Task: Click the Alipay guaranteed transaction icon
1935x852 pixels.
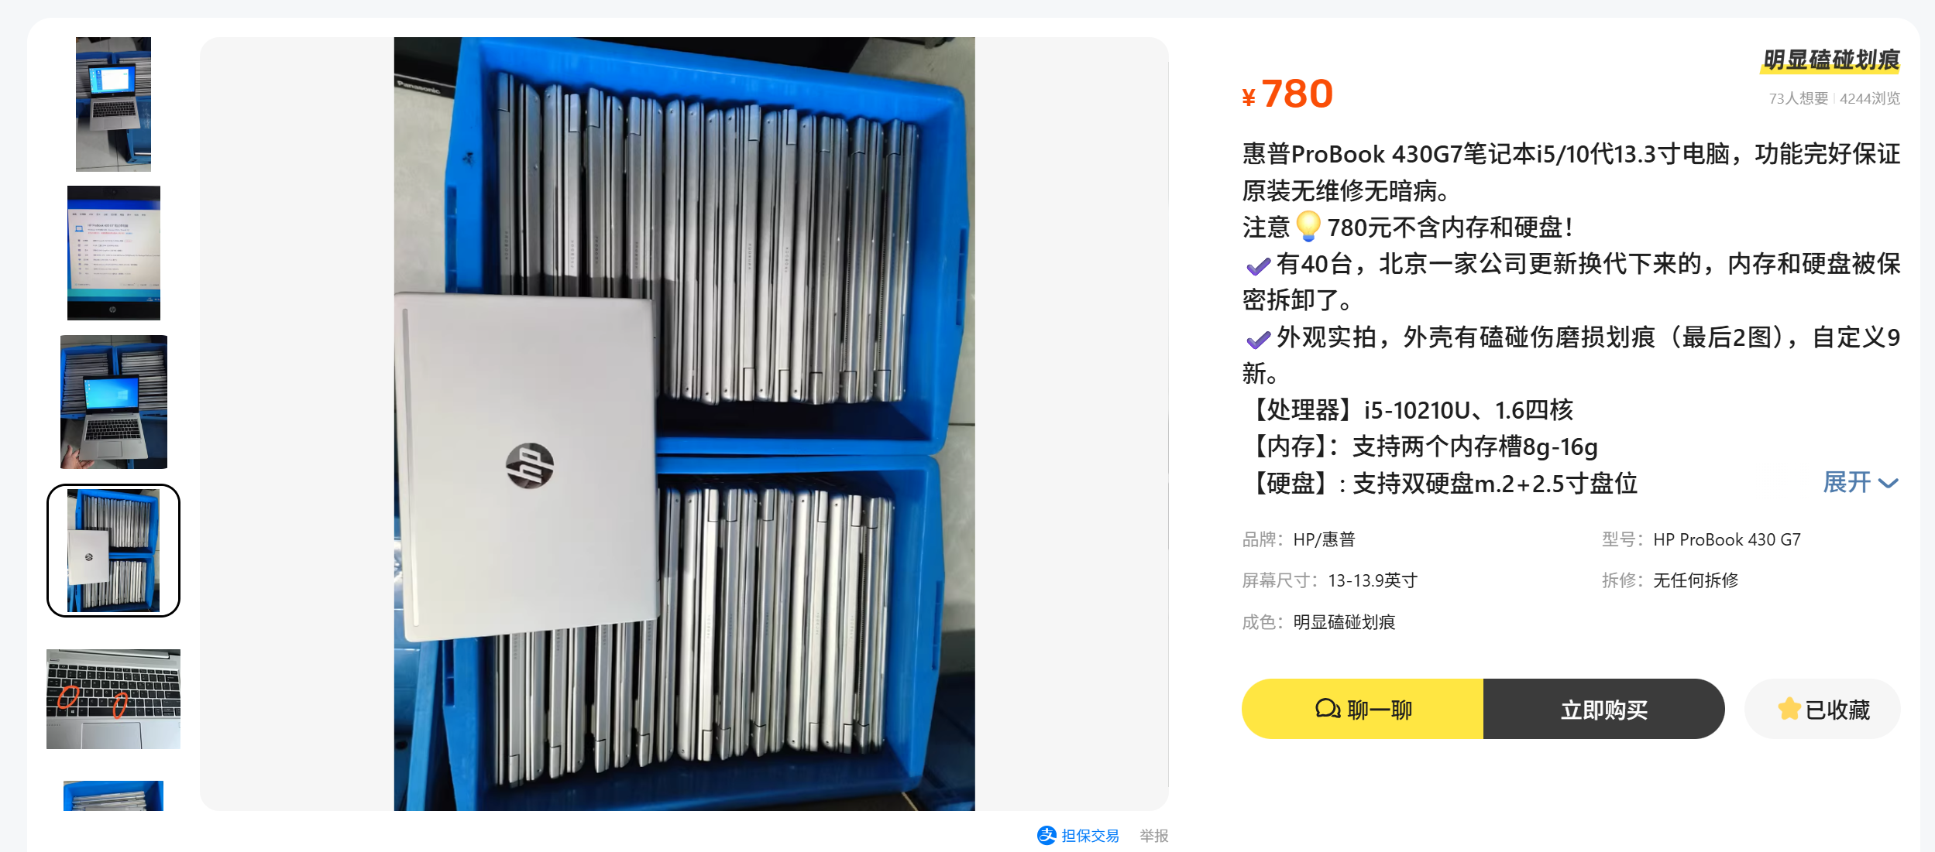Action: point(1047,835)
